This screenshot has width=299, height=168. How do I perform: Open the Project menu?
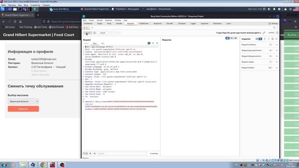click(92, 20)
